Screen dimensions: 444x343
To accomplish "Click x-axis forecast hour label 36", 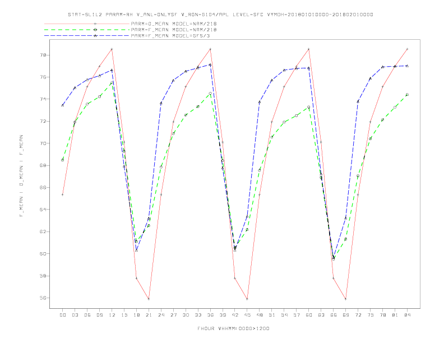I will tap(210, 315).
